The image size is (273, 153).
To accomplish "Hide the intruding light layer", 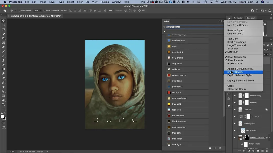I will pos(235,123).
